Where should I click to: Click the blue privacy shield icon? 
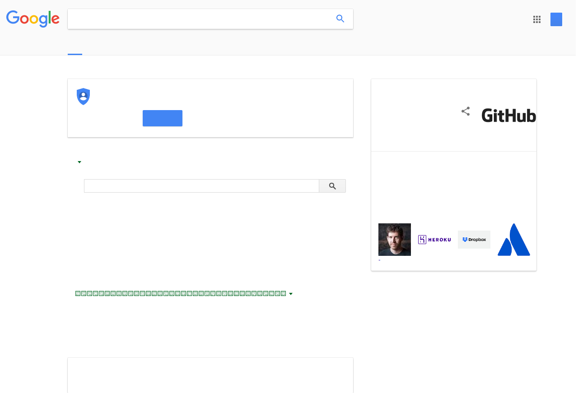point(84,97)
